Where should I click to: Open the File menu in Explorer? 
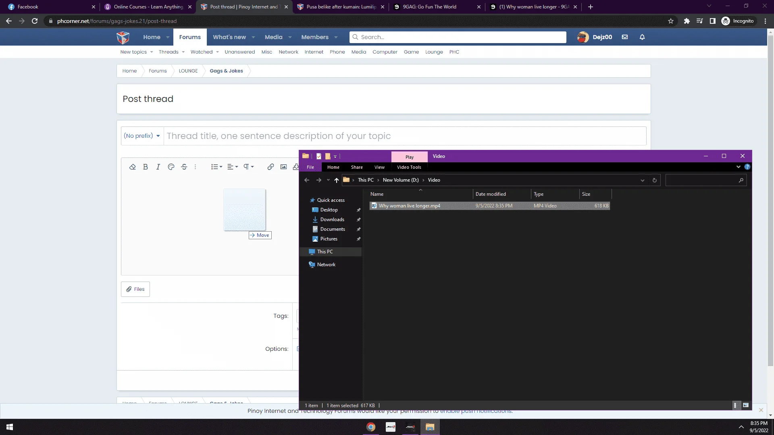[x=310, y=167]
